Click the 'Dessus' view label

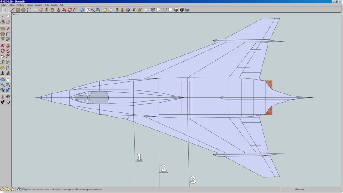[15, 14]
